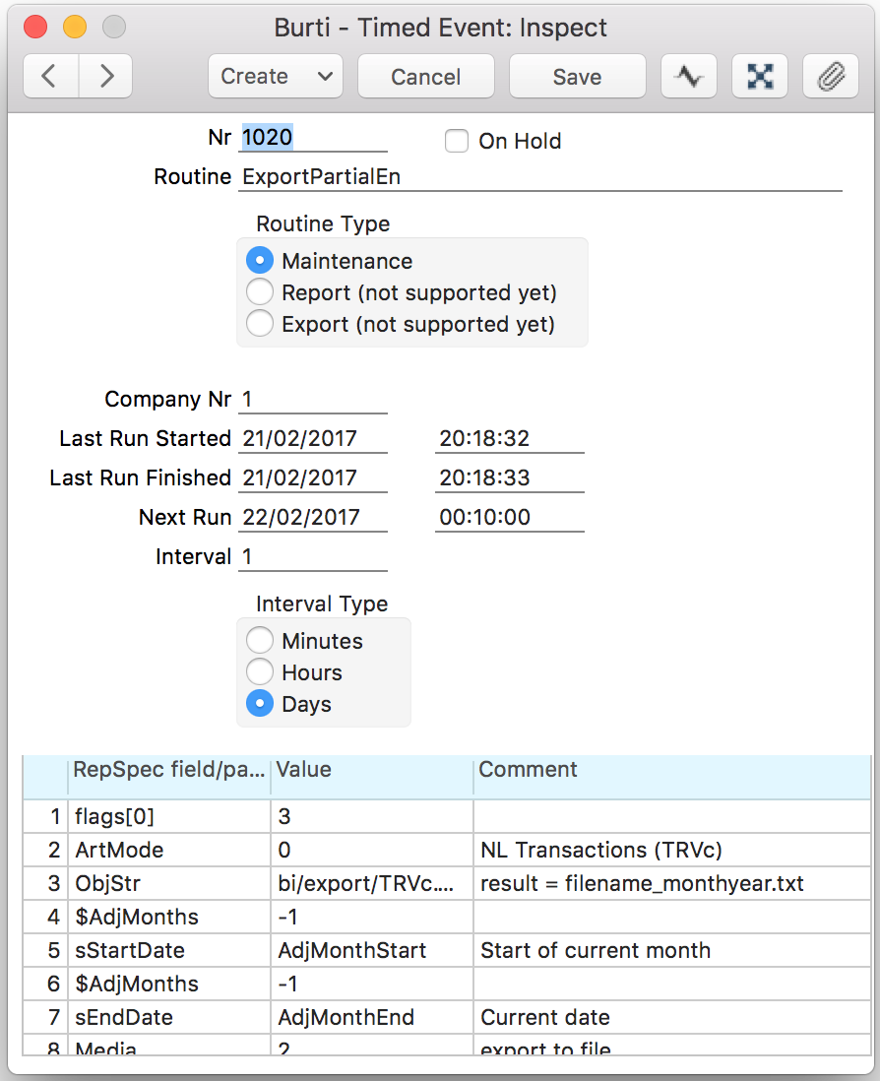The width and height of the screenshot is (880, 1081).
Task: Set interval type to Hours
Action: coord(260,672)
